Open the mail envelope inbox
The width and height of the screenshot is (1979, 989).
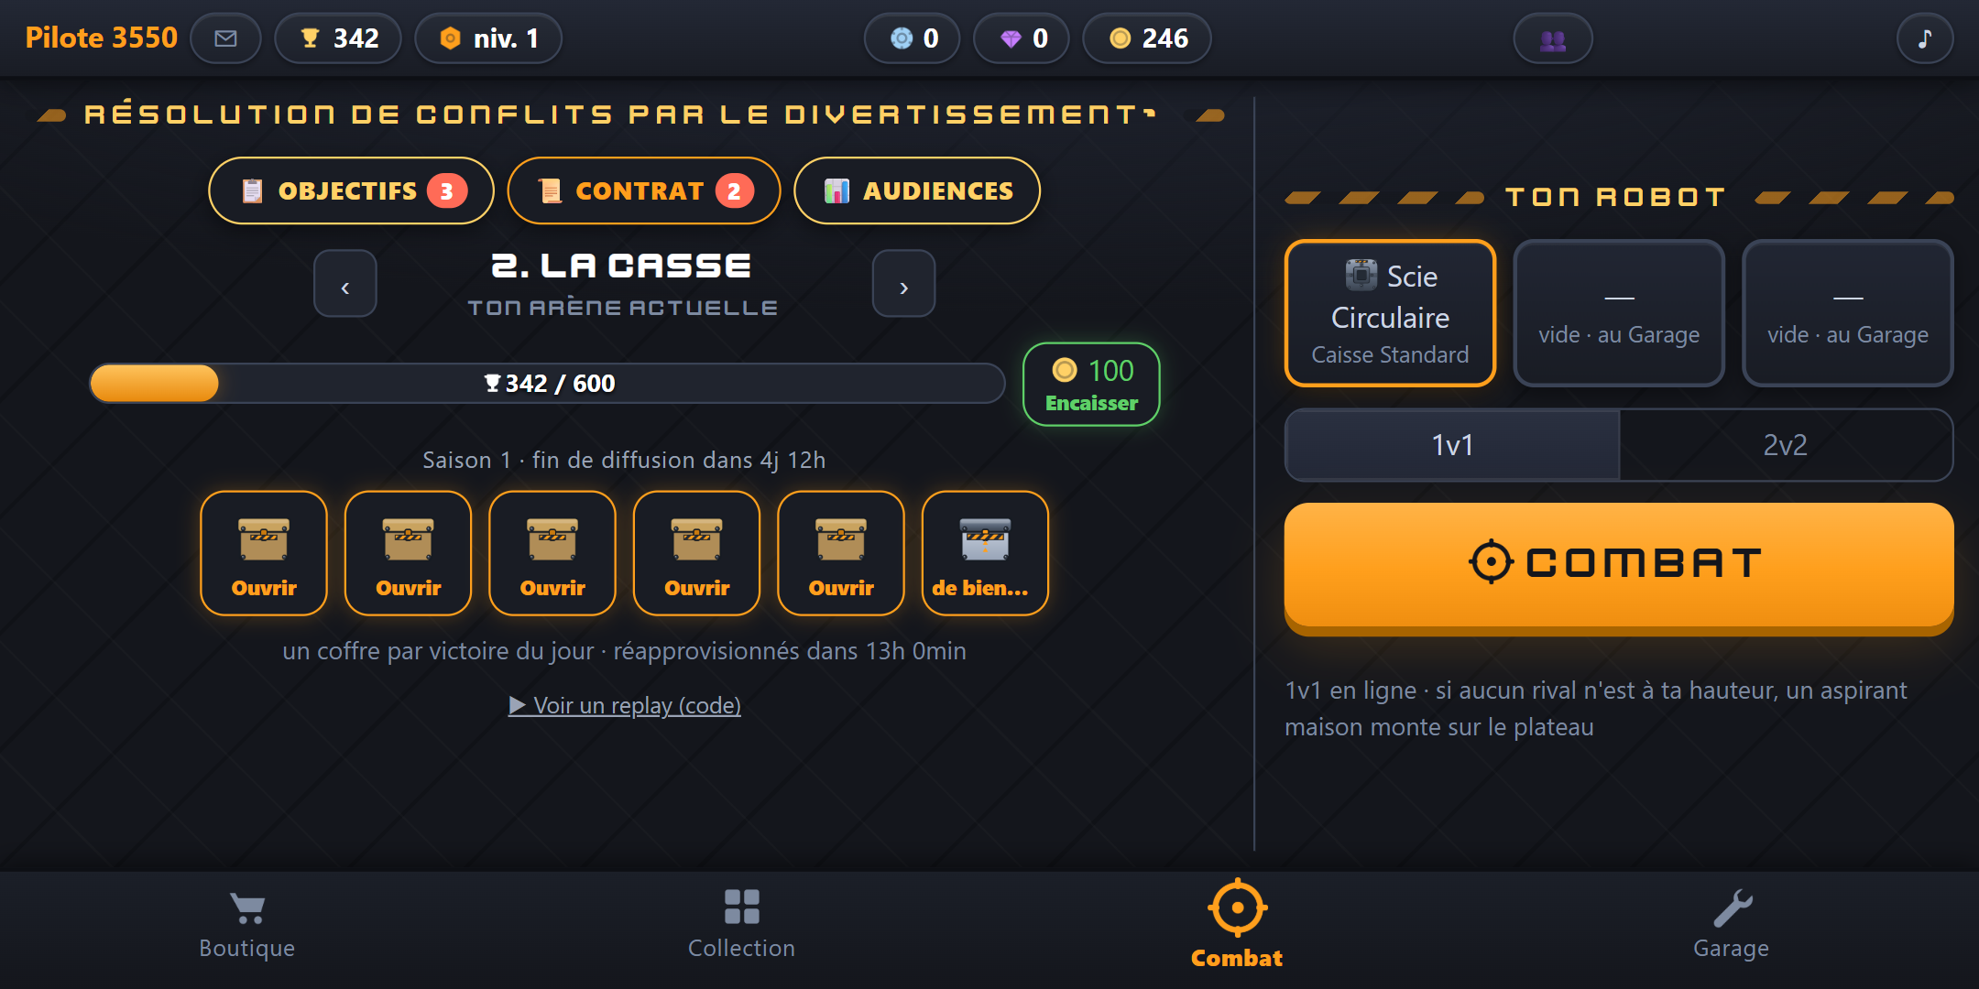click(225, 38)
